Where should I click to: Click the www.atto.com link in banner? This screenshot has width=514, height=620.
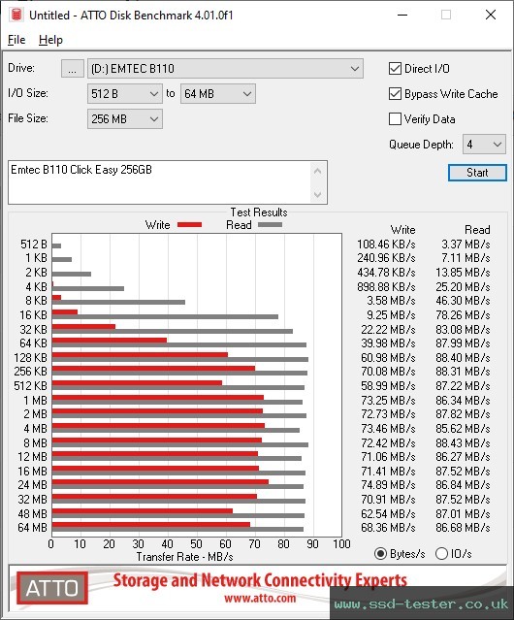[x=260, y=598]
